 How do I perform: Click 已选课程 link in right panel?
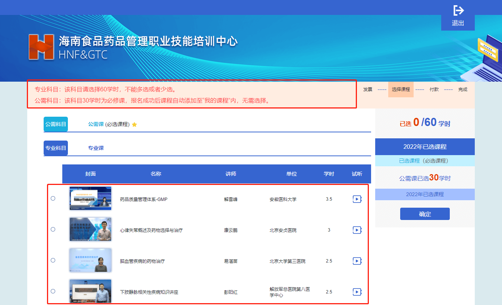[x=409, y=161]
